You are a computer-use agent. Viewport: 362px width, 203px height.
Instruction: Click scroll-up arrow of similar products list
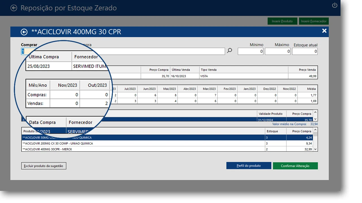[x=315, y=130]
